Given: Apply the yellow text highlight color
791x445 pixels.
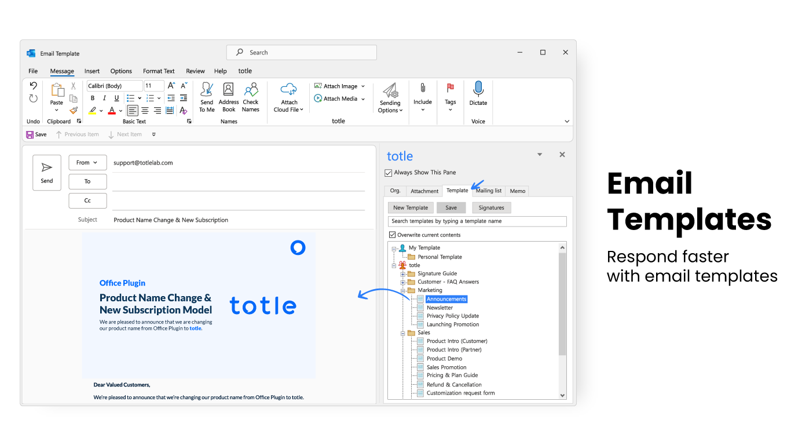Looking at the screenshot, I should (93, 110).
